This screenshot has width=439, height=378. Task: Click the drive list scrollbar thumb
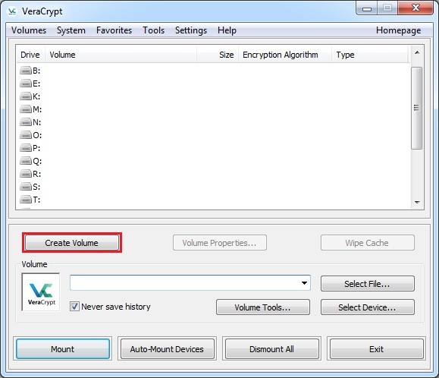416,108
